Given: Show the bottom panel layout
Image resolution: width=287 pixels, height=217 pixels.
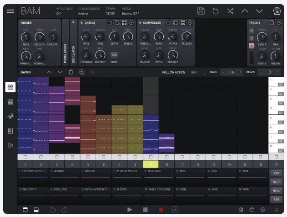Looking at the screenshot, I should pyautogui.click(x=36, y=210).
